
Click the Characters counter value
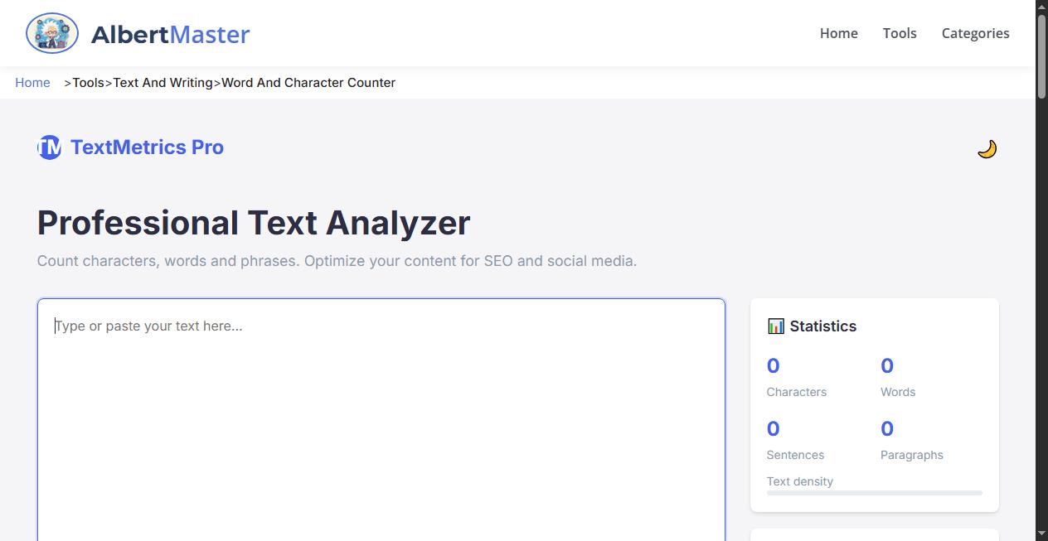point(773,365)
